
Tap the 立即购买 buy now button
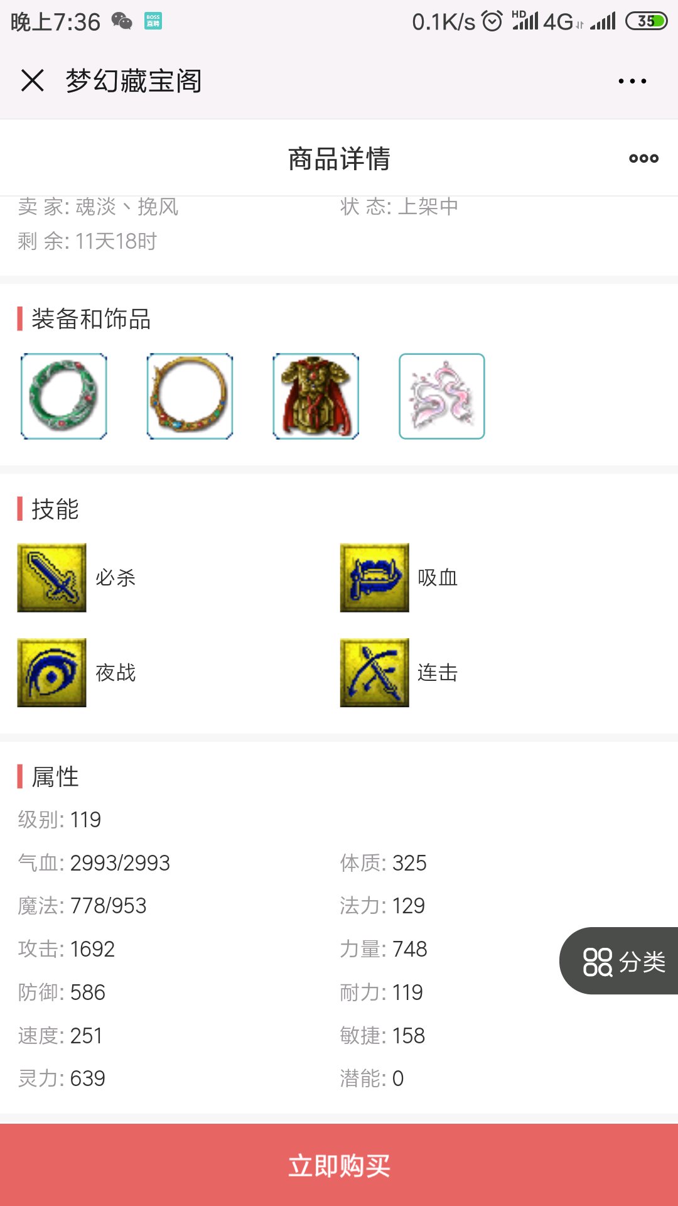tap(339, 1165)
